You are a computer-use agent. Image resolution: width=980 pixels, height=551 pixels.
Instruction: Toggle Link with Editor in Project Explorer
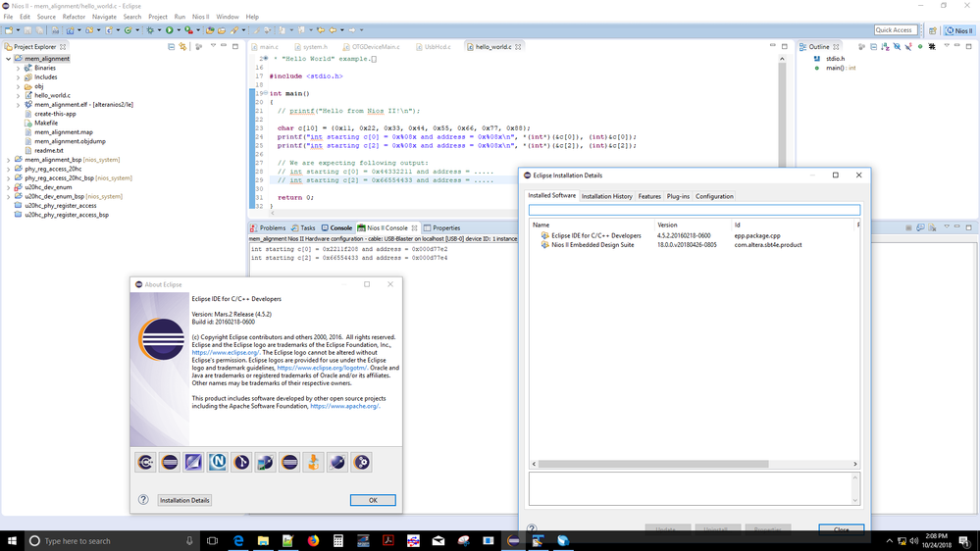pyautogui.click(x=182, y=47)
